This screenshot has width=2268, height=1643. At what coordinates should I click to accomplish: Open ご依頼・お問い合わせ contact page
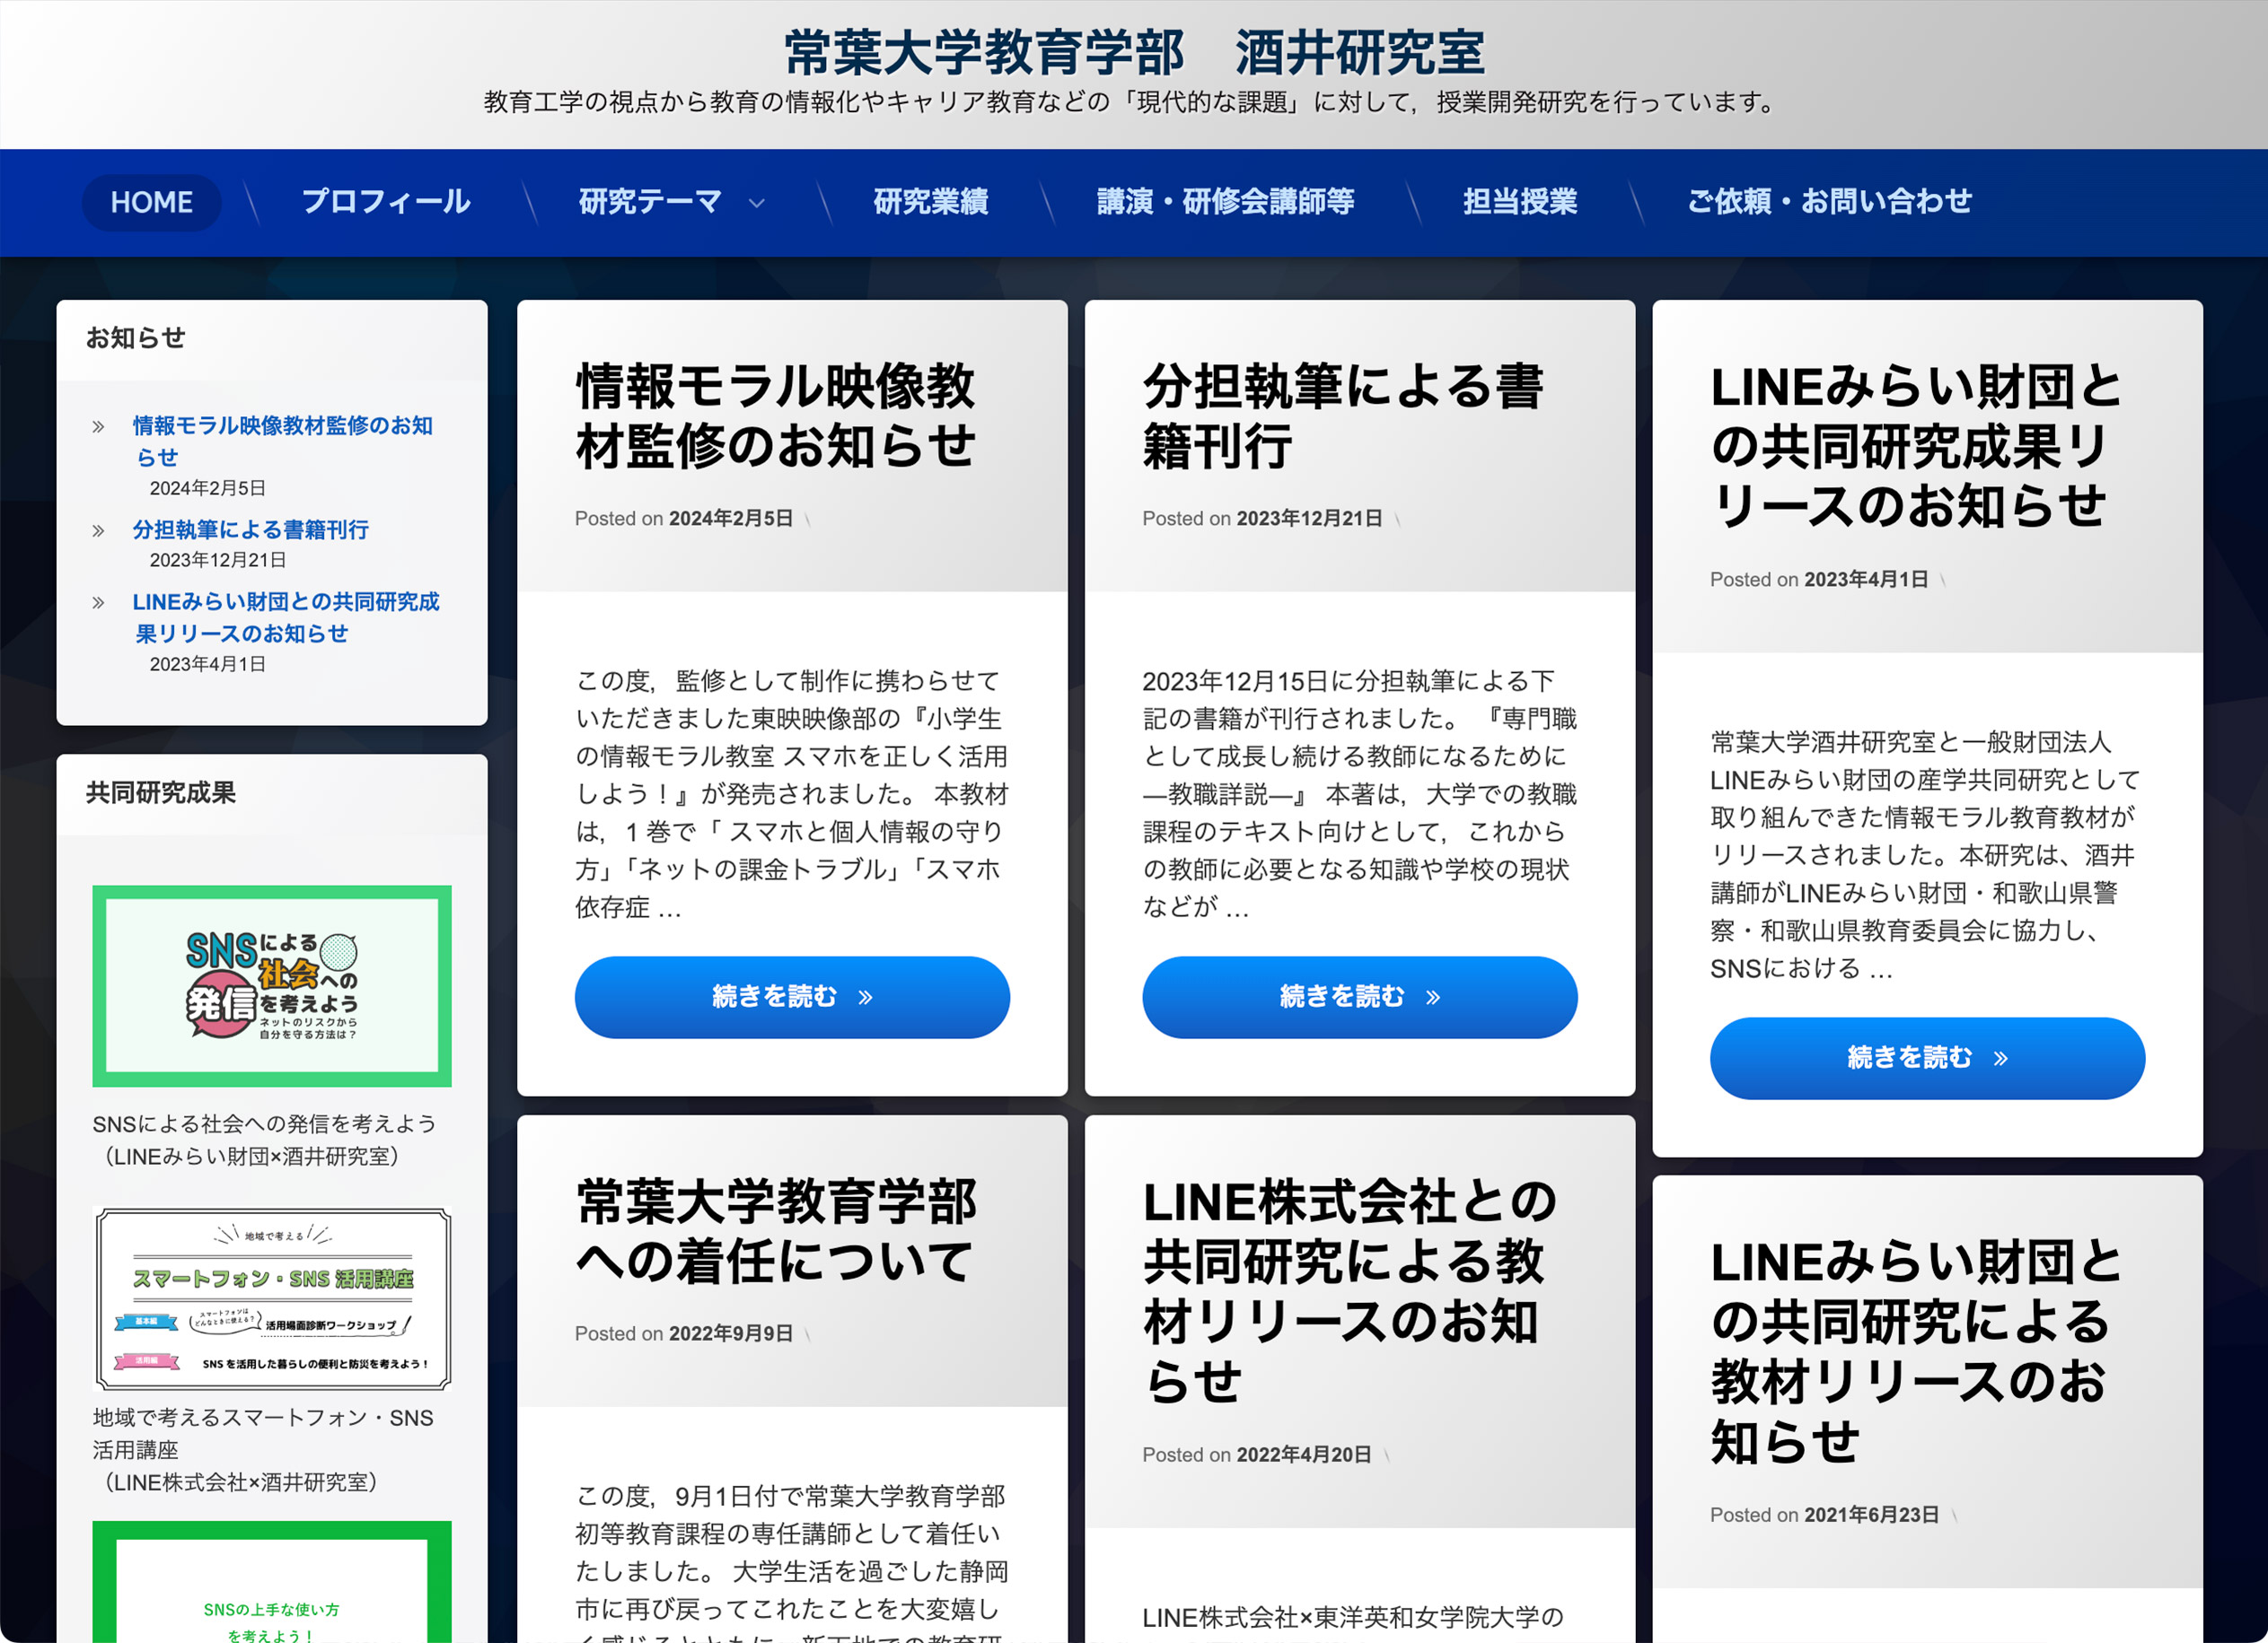(x=1828, y=203)
